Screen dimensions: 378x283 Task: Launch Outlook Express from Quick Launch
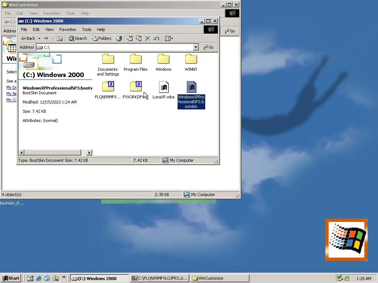pyautogui.click(x=47, y=279)
